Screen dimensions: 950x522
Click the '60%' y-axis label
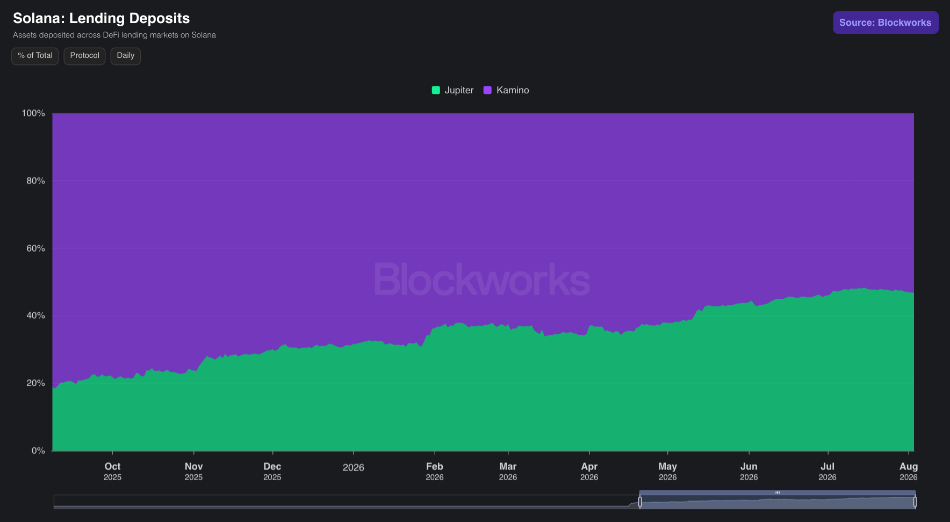coord(36,248)
